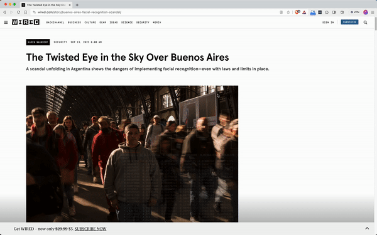Click the address bar URL field
The image size is (377, 235).
click(154, 13)
